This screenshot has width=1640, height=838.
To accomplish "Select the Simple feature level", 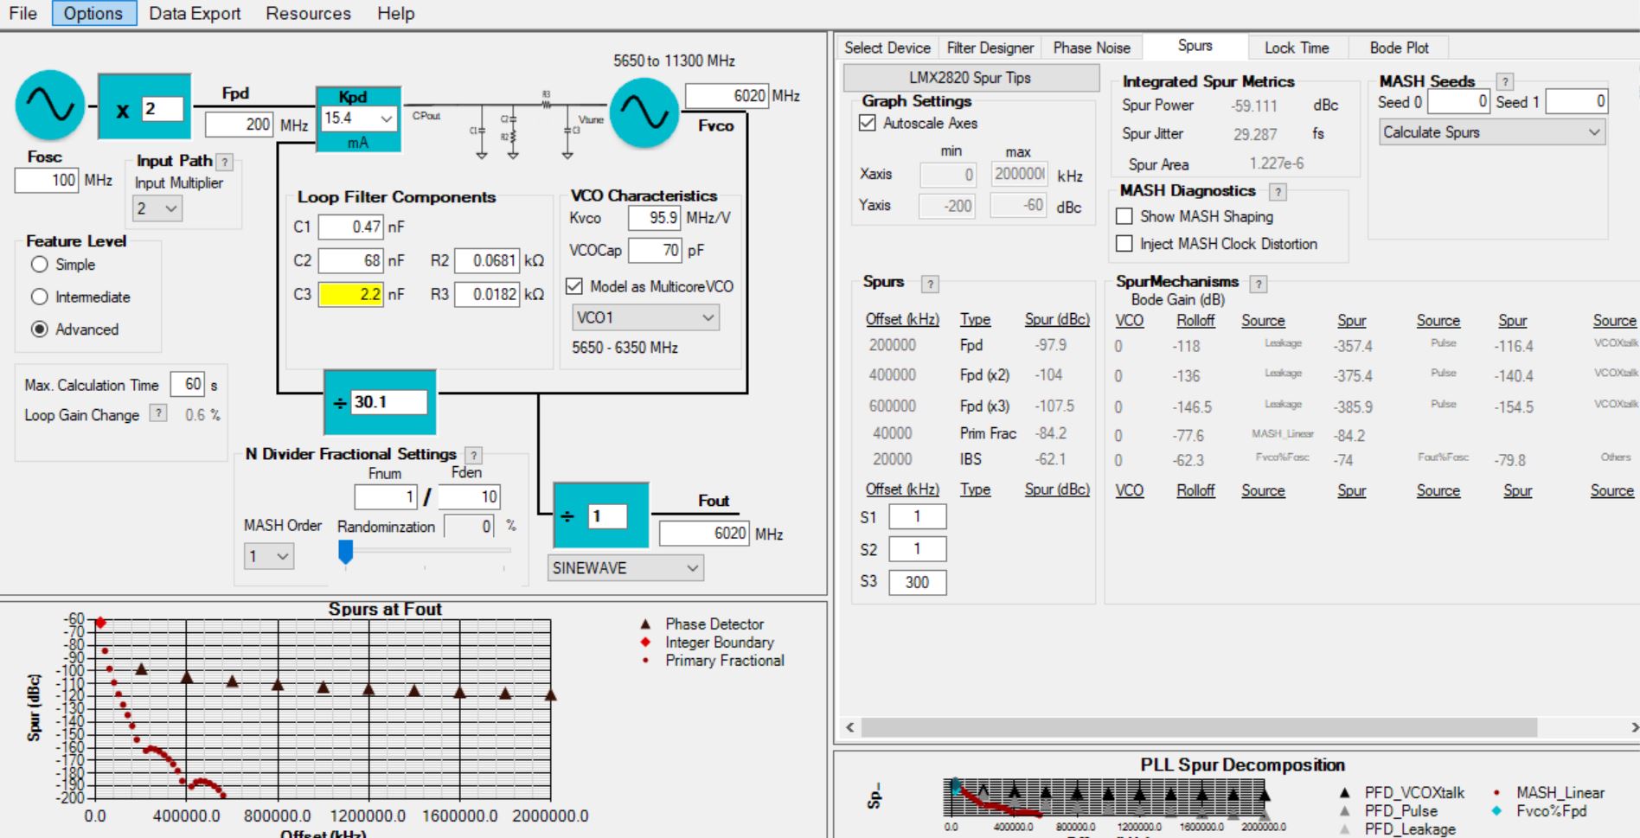I will coord(39,265).
